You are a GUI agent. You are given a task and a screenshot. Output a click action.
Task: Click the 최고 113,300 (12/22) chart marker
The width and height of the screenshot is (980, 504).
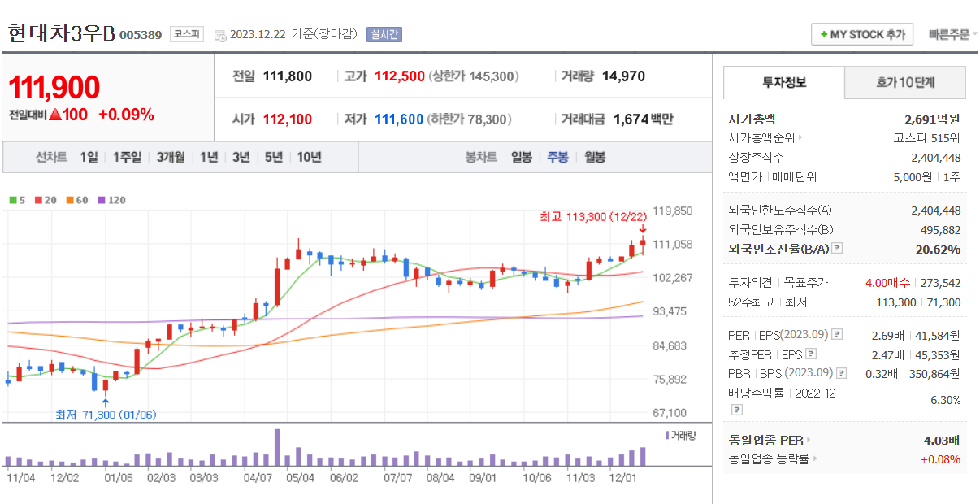(593, 217)
